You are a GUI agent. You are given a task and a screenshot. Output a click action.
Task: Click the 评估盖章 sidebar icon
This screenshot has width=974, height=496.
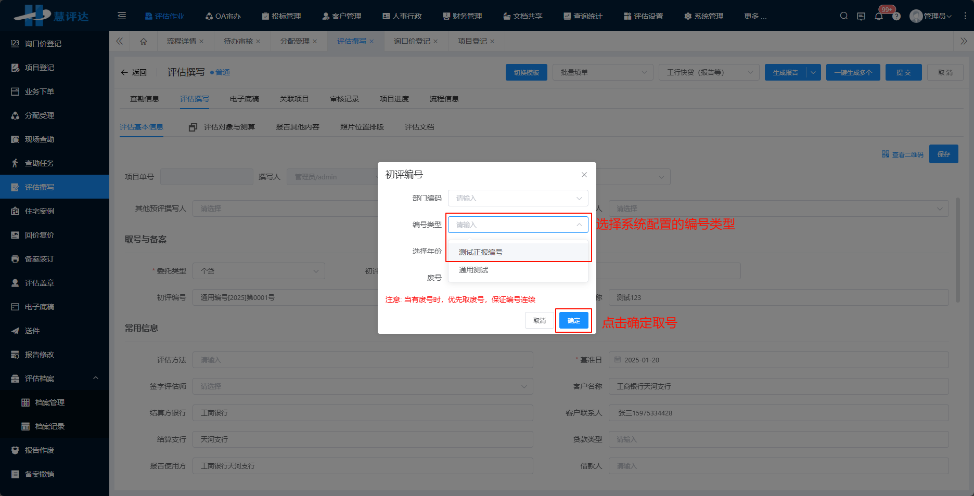[x=16, y=282]
